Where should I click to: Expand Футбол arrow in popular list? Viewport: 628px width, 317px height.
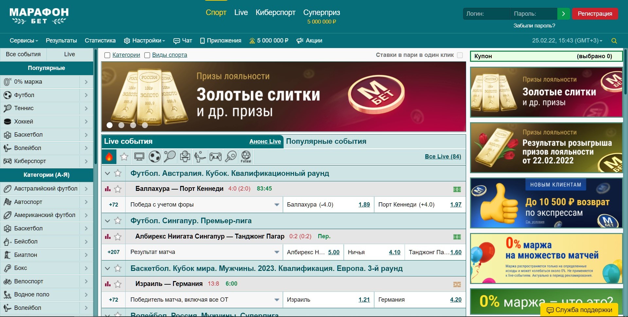[86, 95]
